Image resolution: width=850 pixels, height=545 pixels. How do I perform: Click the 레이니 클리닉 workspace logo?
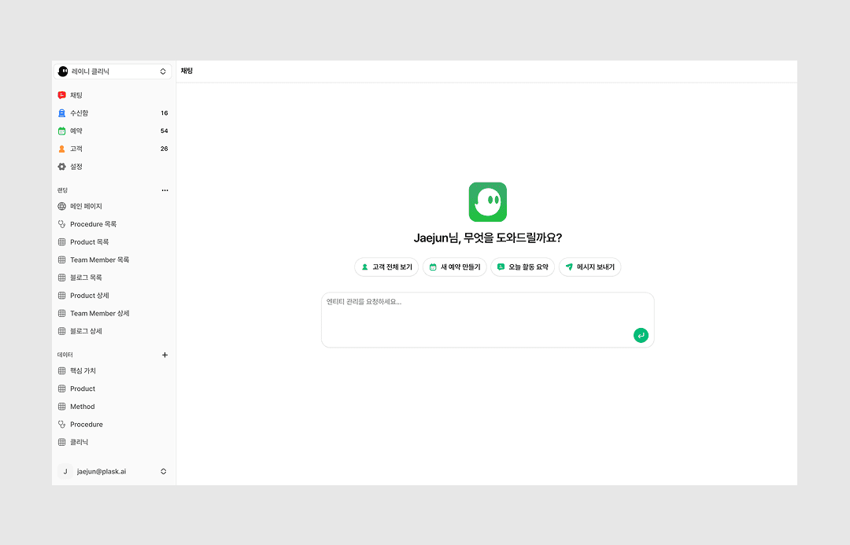coord(63,72)
